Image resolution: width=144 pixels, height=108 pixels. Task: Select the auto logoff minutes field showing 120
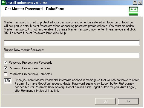coord(8,81)
